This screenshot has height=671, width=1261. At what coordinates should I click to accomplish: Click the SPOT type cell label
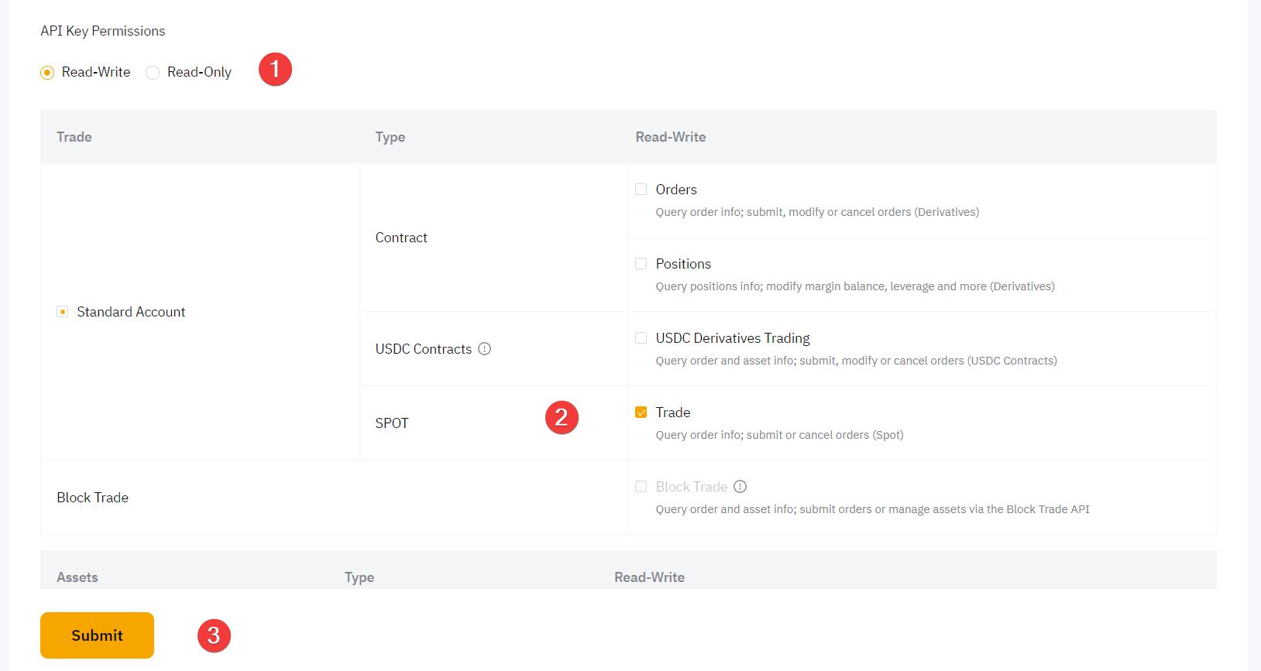392,423
